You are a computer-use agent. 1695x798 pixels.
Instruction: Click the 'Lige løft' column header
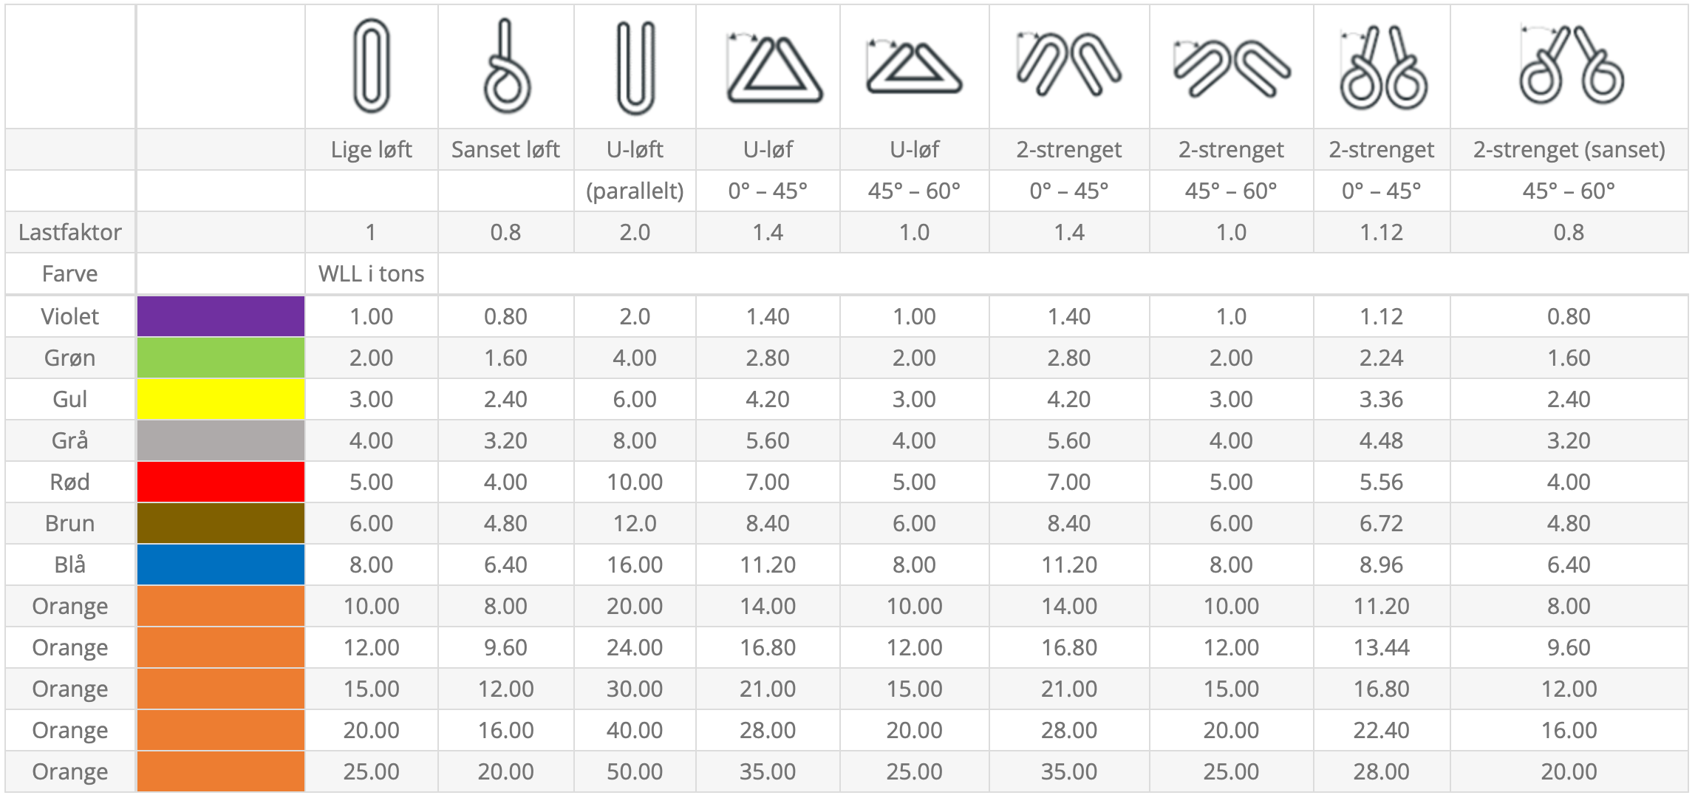pyautogui.click(x=371, y=150)
